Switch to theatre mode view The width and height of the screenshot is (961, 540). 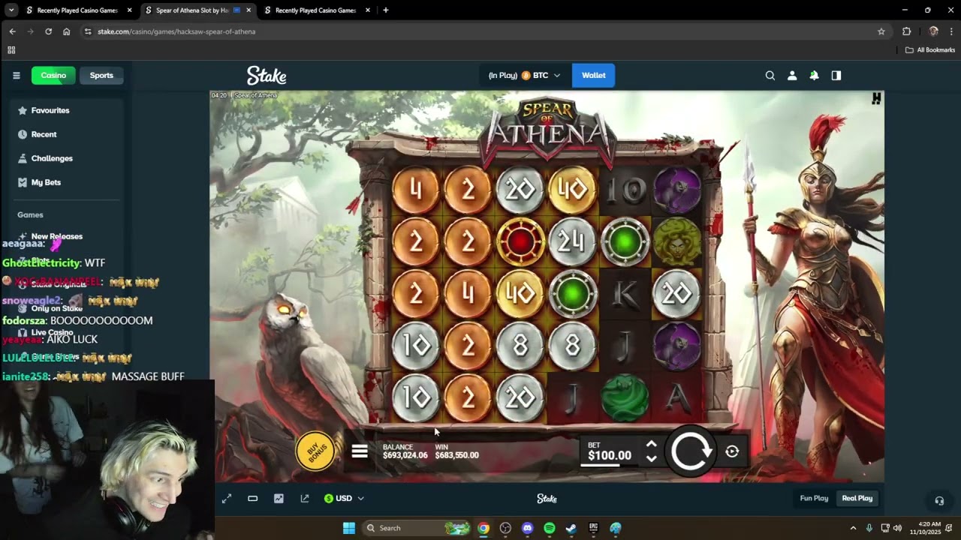252,498
